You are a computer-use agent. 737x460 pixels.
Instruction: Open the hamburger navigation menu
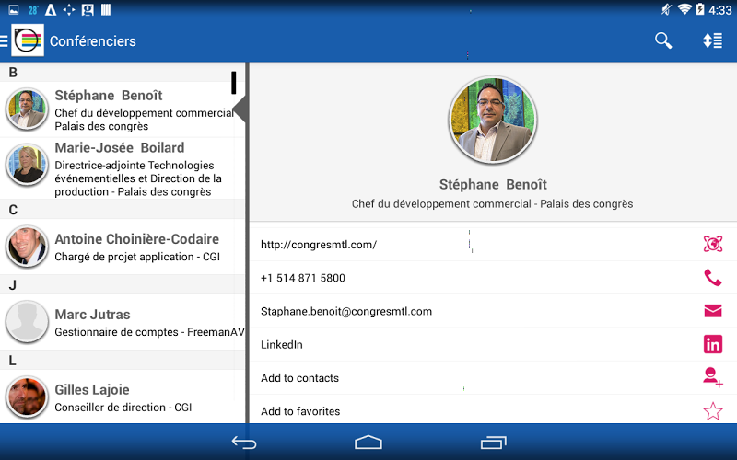tap(4, 40)
